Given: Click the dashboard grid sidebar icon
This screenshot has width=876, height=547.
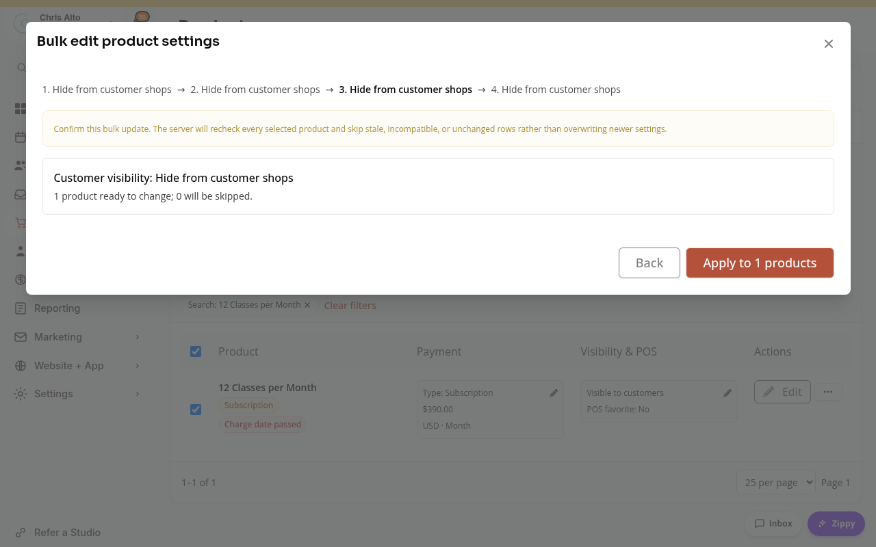Looking at the screenshot, I should click(21, 109).
